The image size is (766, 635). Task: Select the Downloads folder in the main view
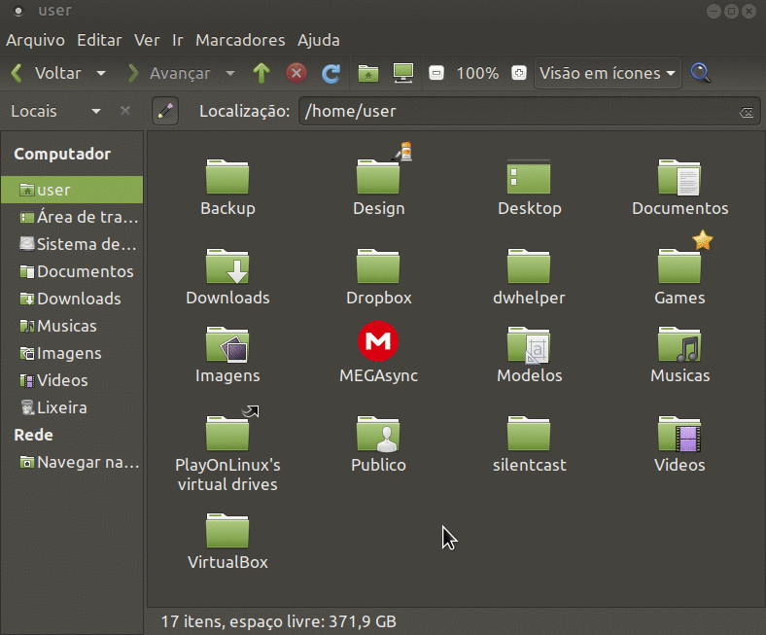(227, 277)
